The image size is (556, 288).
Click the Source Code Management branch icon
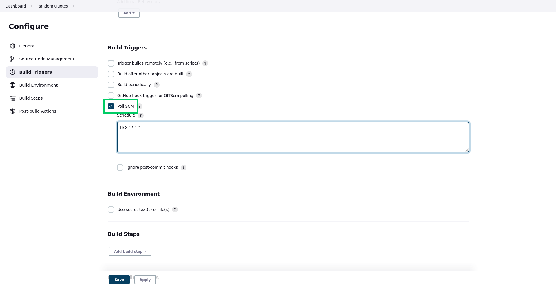pyautogui.click(x=12, y=59)
